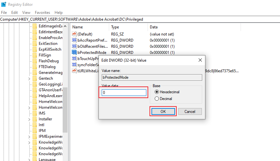Expand the Installer tree key

pyautogui.click(x=29, y=119)
